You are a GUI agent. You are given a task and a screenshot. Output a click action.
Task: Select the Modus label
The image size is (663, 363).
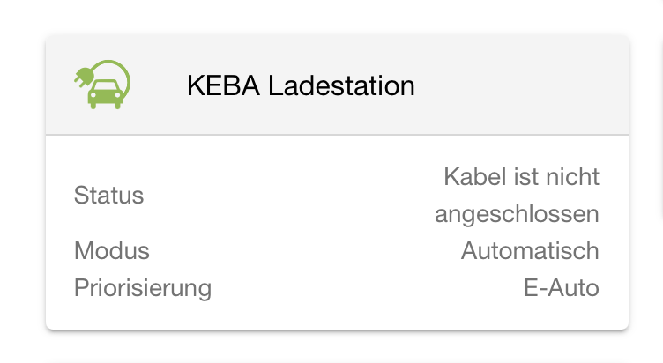coord(112,250)
